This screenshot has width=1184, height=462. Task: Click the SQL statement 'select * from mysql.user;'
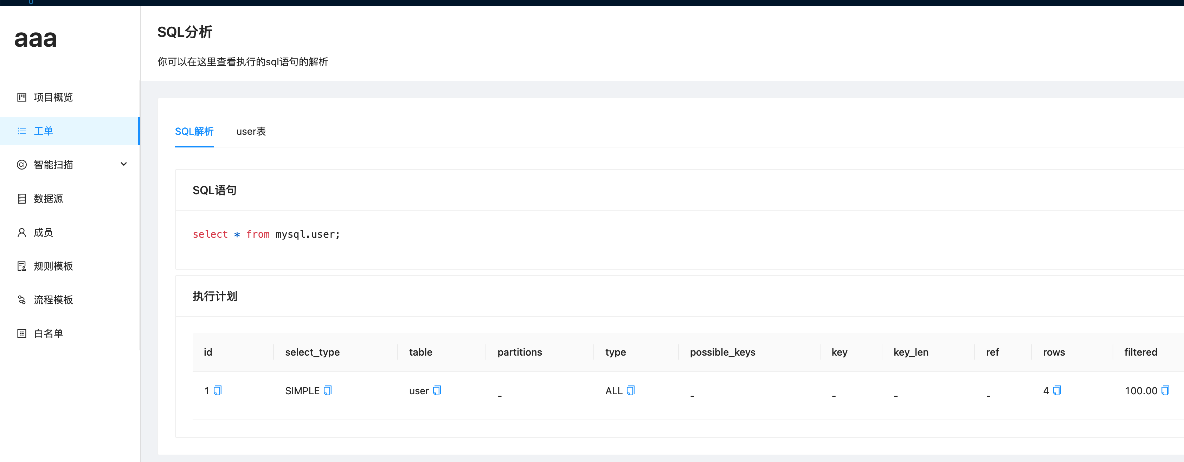[266, 235]
